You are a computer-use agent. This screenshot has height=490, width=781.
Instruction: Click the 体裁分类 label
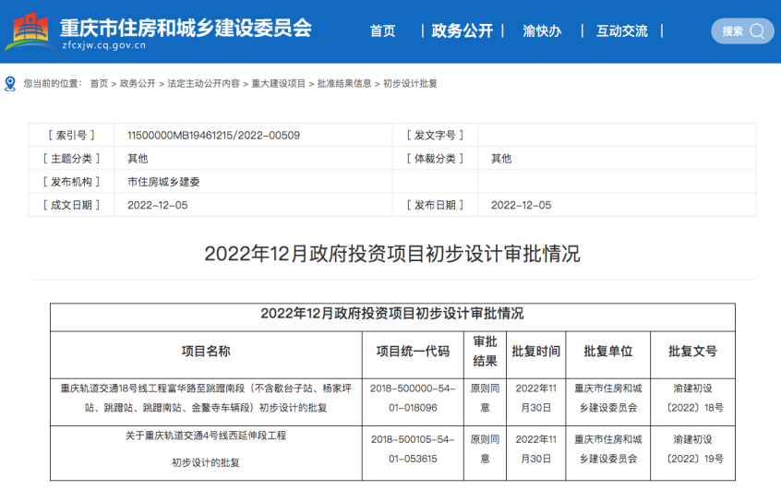[x=435, y=159]
